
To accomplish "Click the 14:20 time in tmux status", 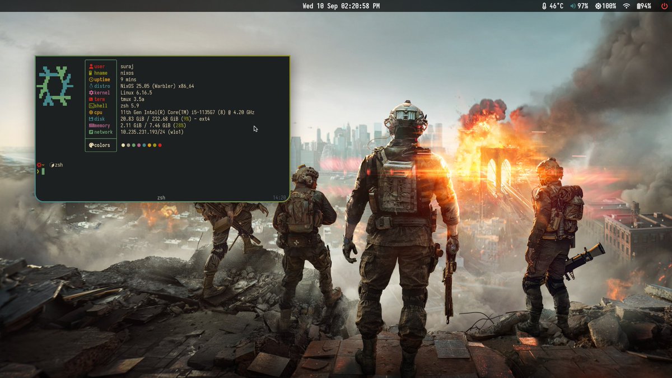I will 280,197.
